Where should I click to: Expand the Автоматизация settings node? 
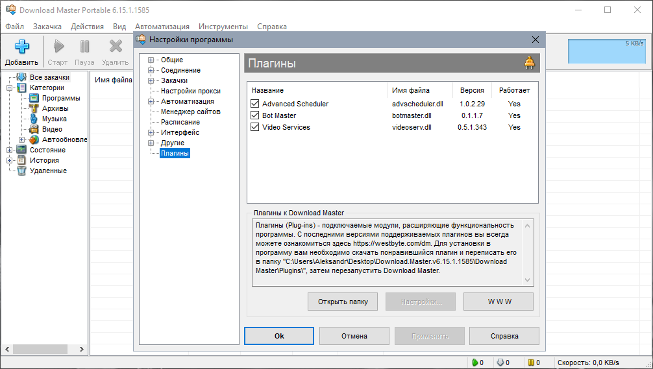click(x=151, y=102)
